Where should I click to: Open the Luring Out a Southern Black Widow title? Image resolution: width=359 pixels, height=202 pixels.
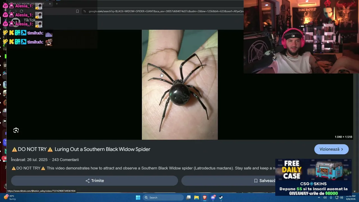pyautogui.click(x=81, y=149)
